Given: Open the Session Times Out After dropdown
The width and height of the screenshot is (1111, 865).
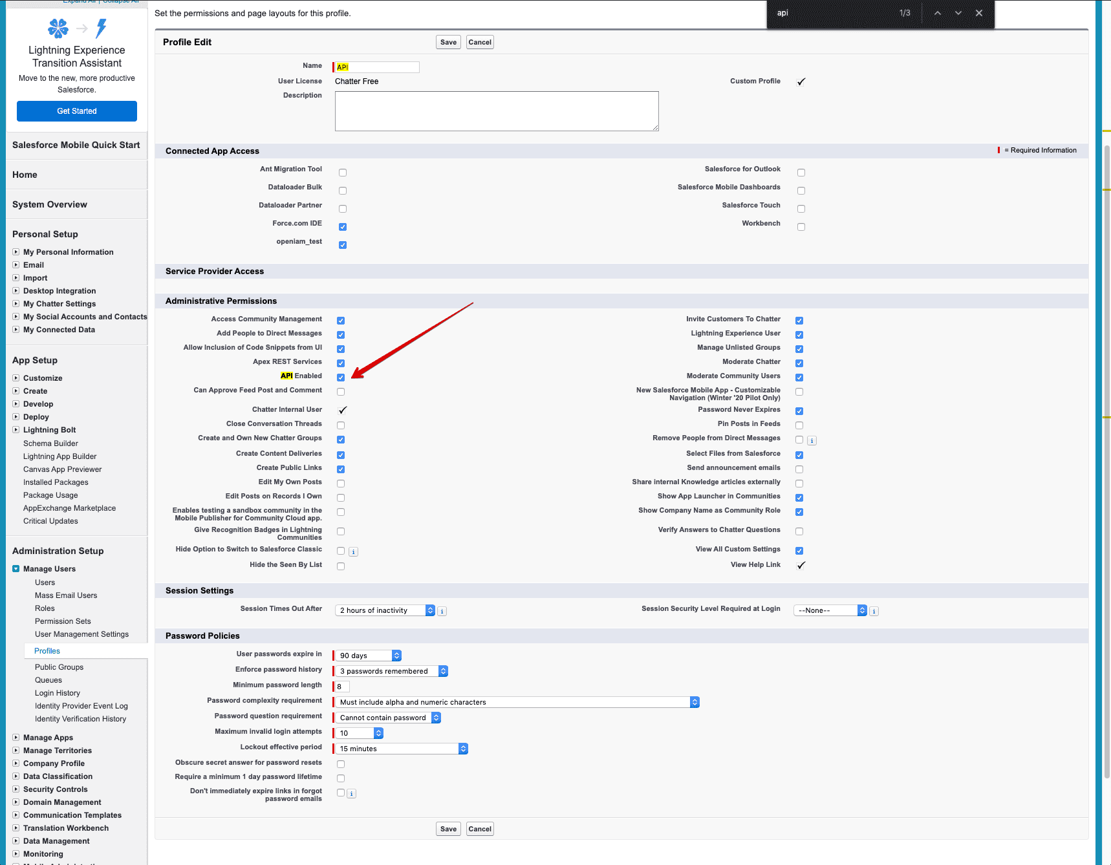Looking at the screenshot, I should [x=385, y=610].
